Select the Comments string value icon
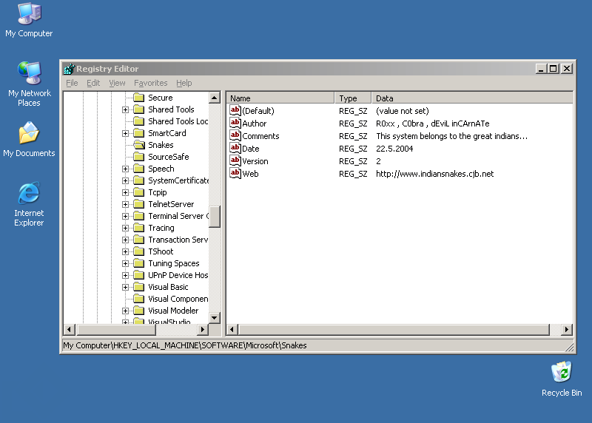 [x=235, y=135]
